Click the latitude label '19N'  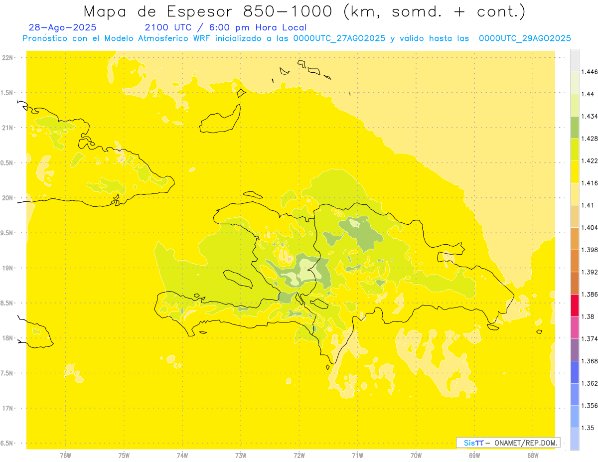7,268
